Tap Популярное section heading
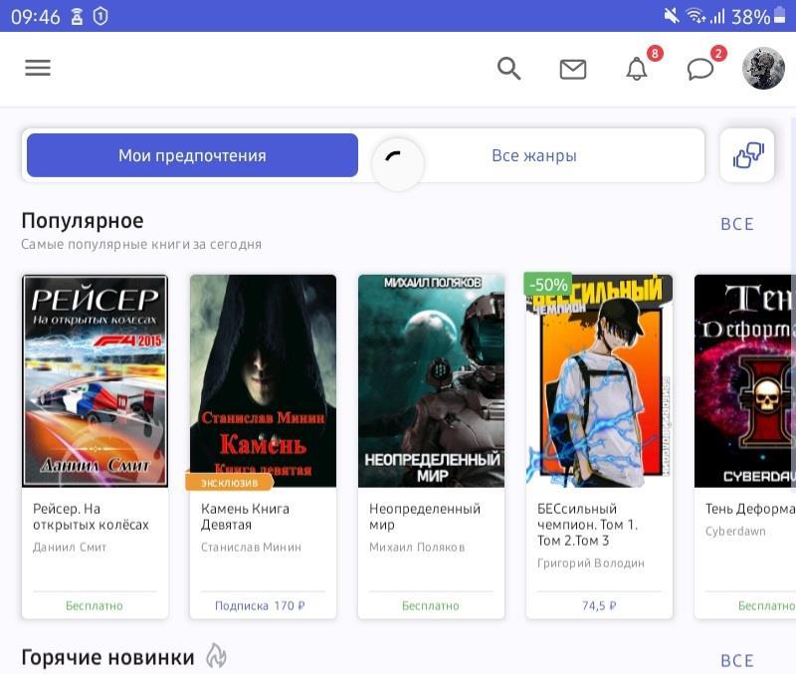 [83, 221]
